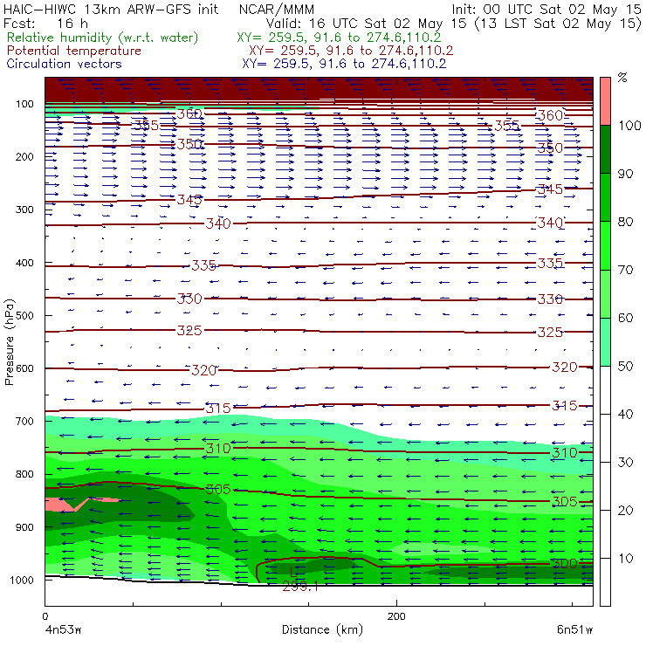This screenshot has width=646, height=646.
Task: Click the green 'Relative humidity (w.r.t. water)' legend label
Action: 102,38
